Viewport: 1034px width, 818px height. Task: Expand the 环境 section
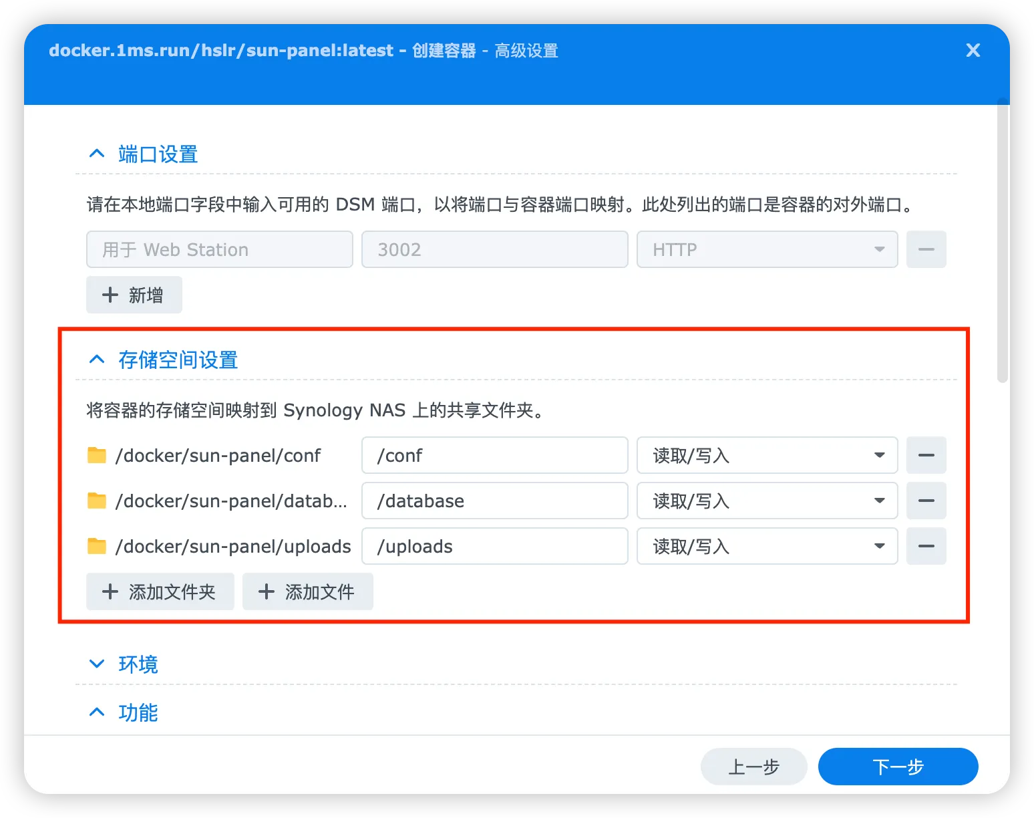click(97, 664)
